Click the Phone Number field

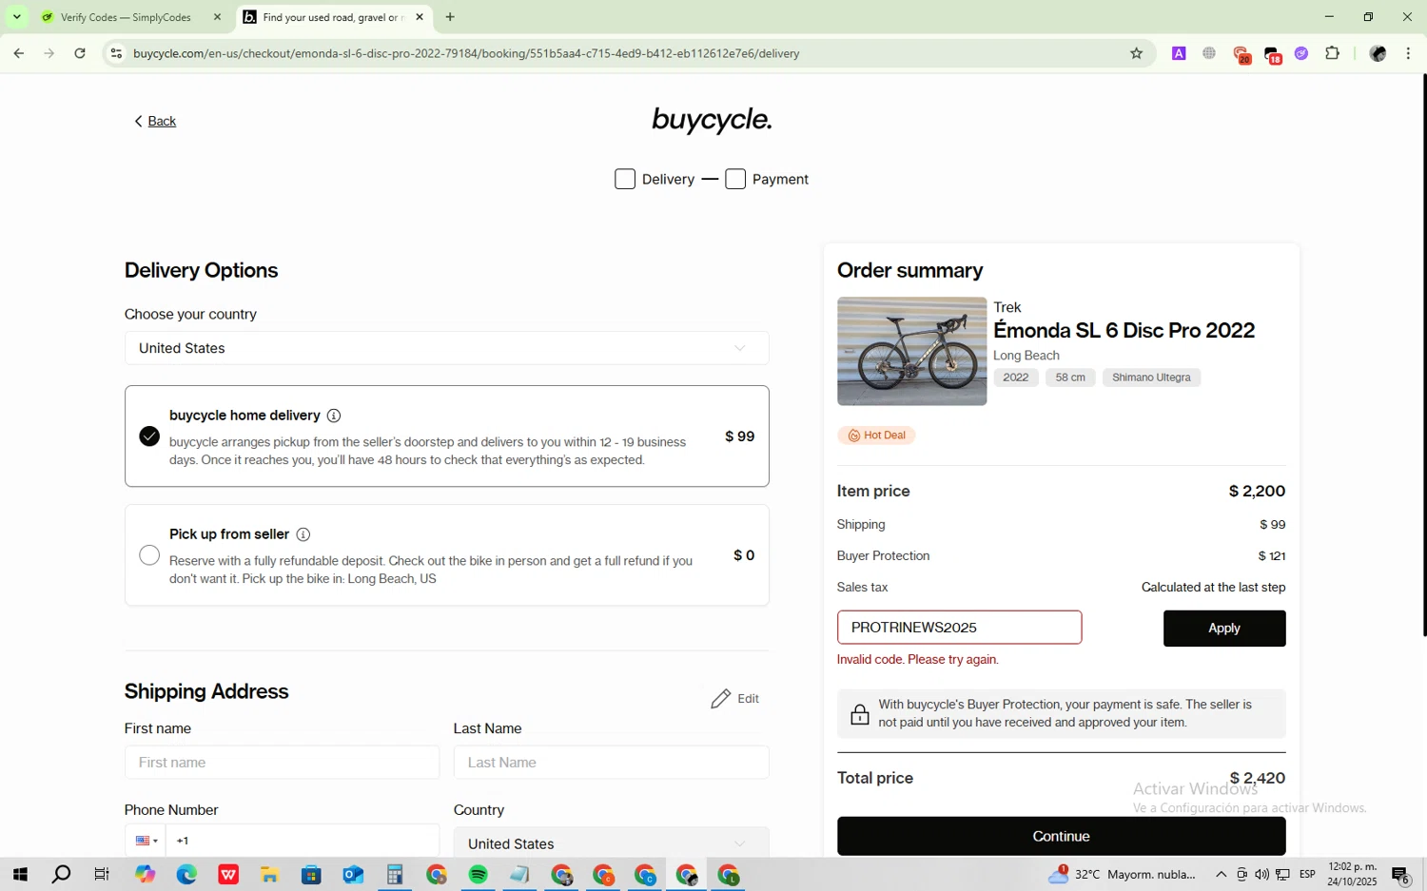[303, 841]
